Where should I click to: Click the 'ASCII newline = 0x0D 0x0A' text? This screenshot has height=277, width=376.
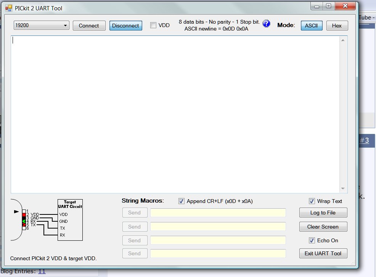216,29
